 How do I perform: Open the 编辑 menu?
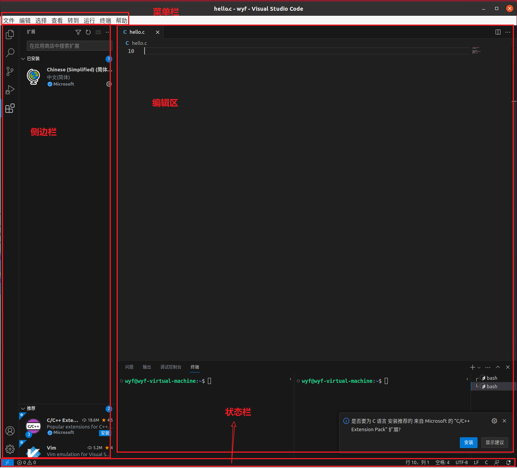point(25,21)
